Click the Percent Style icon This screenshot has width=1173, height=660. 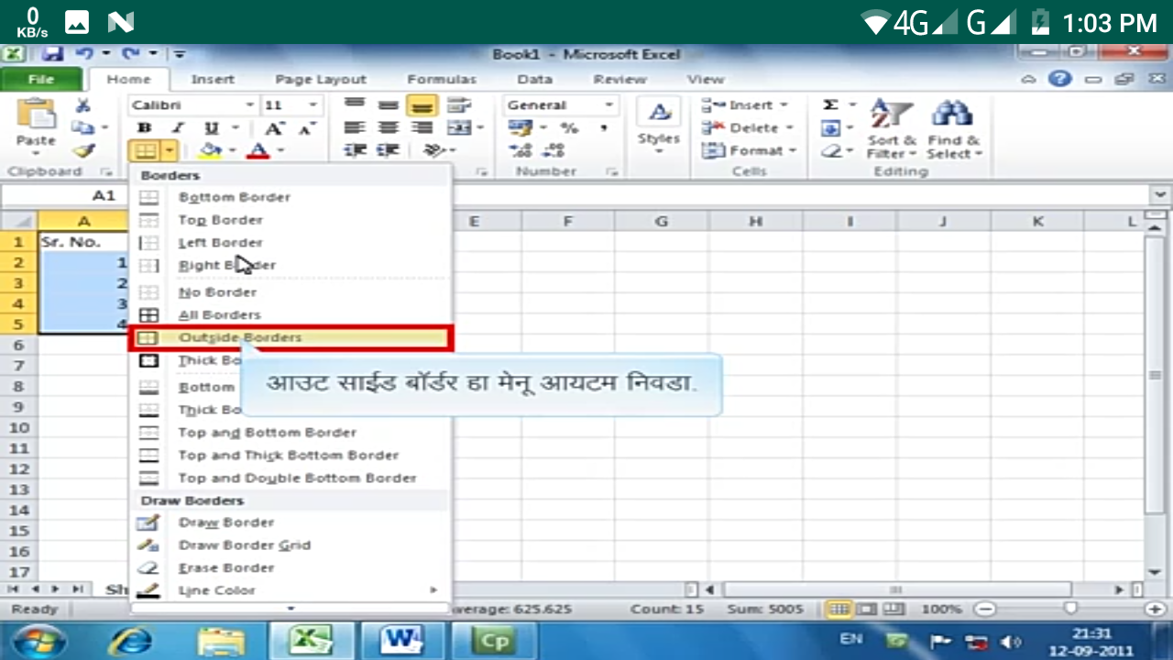click(570, 128)
